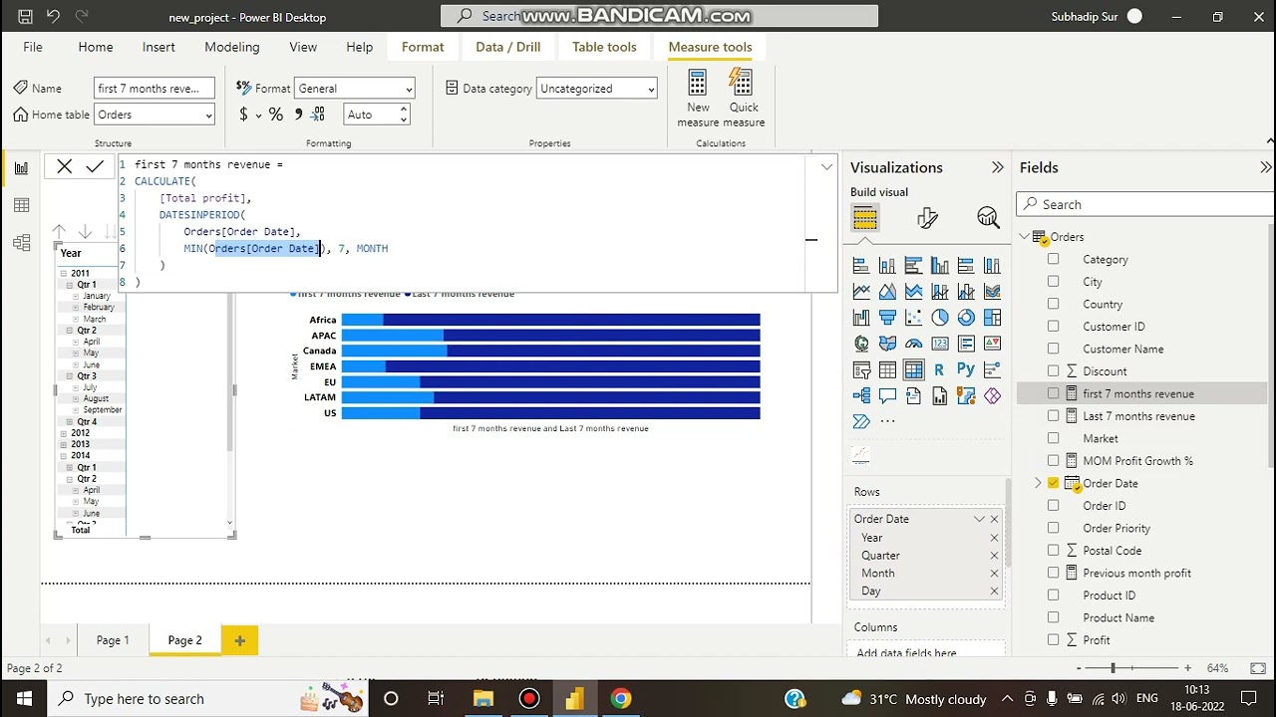Create a New measure

(x=698, y=98)
